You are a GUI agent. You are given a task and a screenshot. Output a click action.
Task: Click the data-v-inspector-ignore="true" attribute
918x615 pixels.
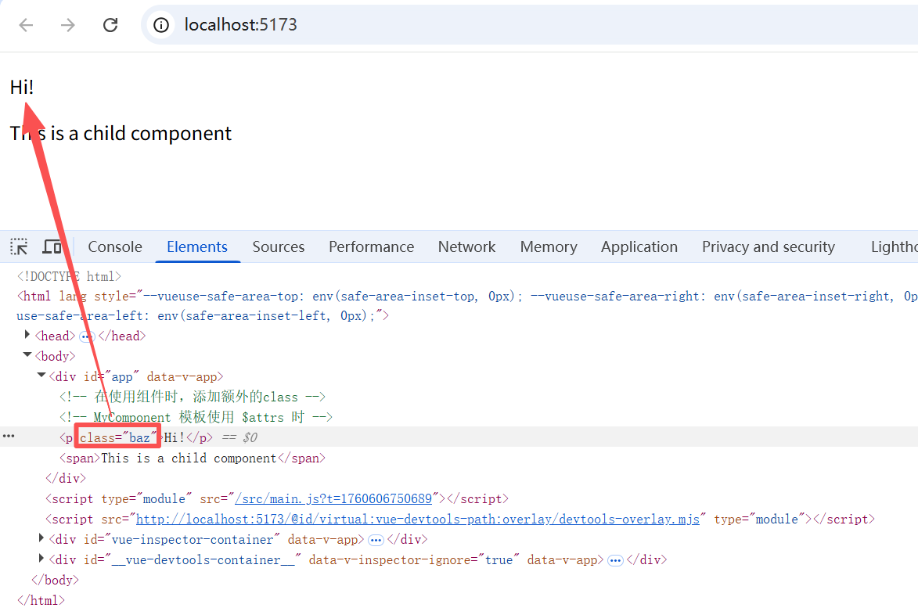pos(414,560)
